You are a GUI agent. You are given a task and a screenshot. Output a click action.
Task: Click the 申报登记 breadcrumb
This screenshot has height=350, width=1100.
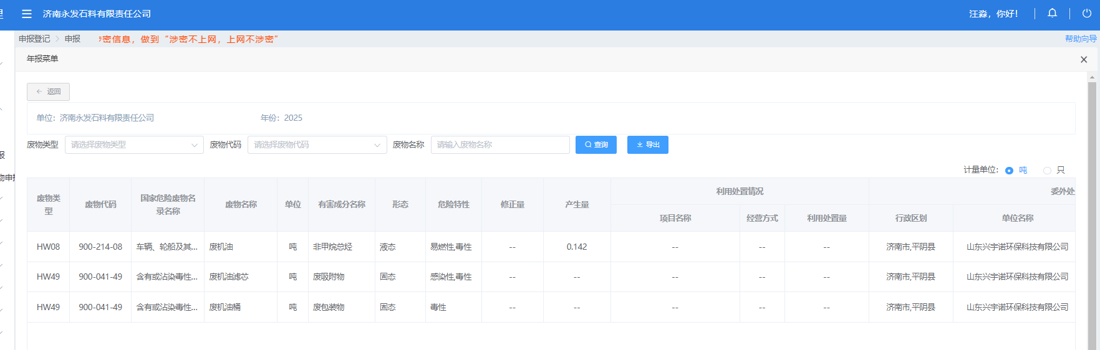pos(34,39)
